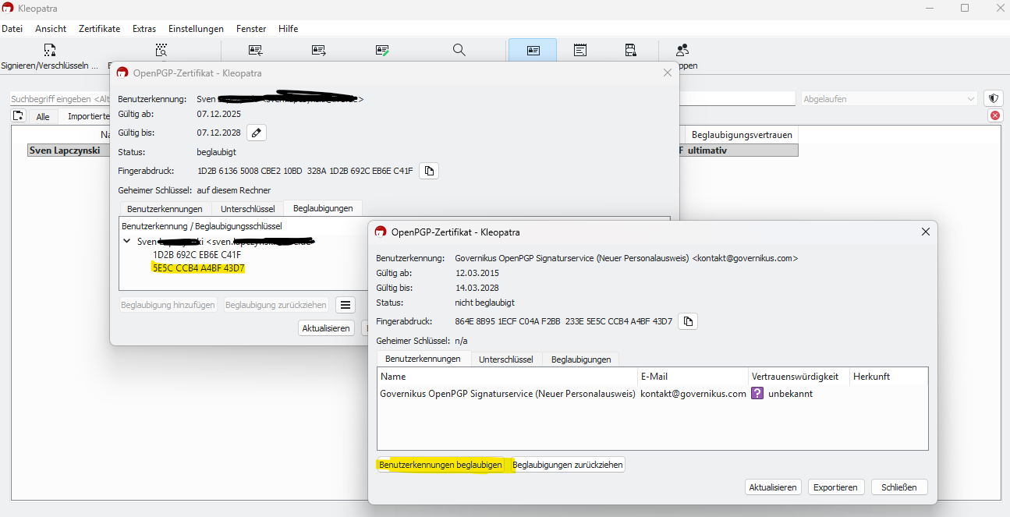Viewport: 1010px width, 517px height.
Task: Copy fingerprint of the Governikus certificate
Action: (687, 321)
